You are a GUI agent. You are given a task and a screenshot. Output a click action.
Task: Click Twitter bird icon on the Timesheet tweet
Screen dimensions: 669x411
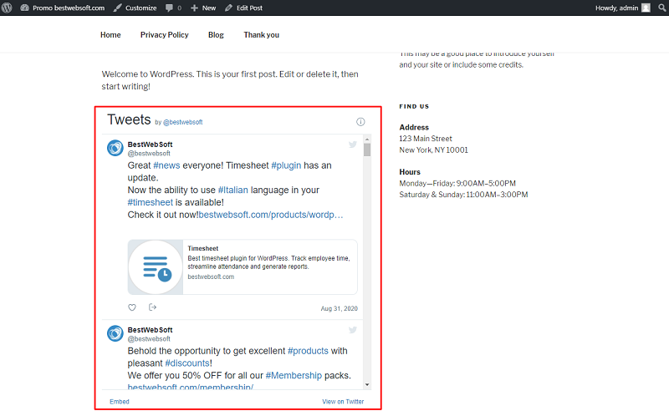pos(352,145)
